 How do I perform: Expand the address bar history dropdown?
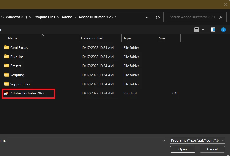[x=147, y=17]
